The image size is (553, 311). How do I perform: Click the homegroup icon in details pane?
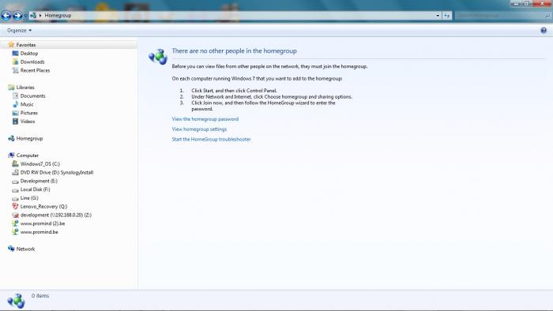point(16,301)
